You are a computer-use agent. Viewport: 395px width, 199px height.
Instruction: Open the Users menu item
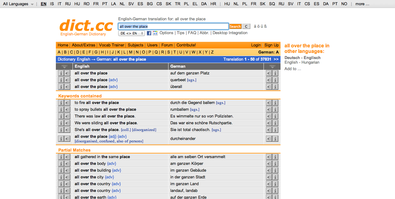click(152, 45)
